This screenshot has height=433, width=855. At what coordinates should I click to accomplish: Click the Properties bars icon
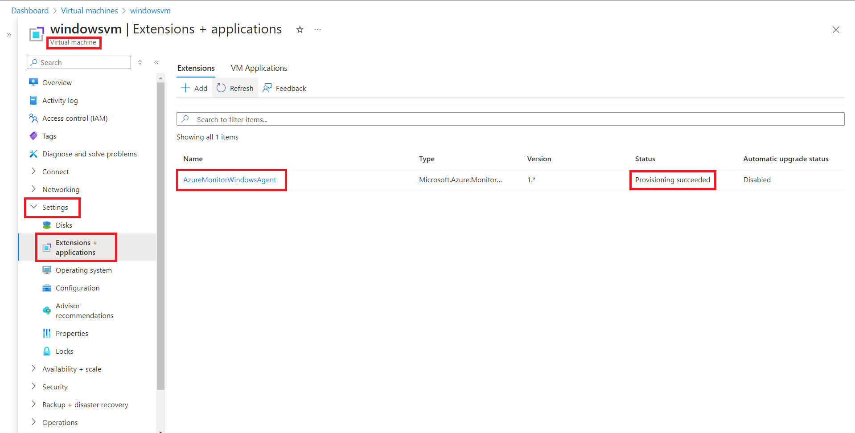tap(47, 333)
